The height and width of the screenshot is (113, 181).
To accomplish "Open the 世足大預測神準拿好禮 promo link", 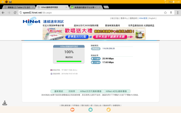I will point(53,25).
